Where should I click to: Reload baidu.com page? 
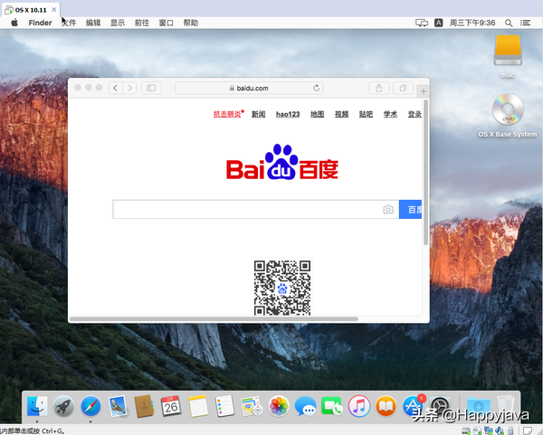coord(316,88)
